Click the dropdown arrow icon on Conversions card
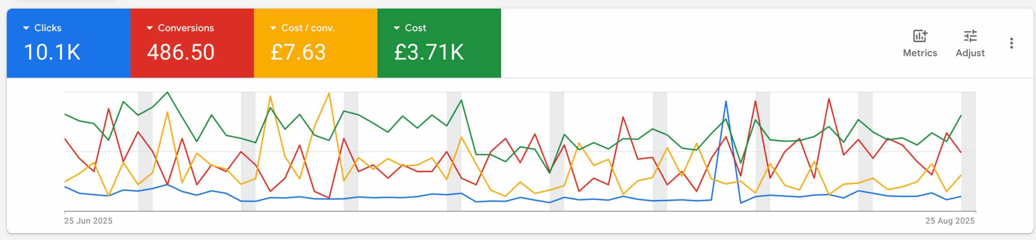Image resolution: width=1036 pixels, height=240 pixels. (149, 28)
